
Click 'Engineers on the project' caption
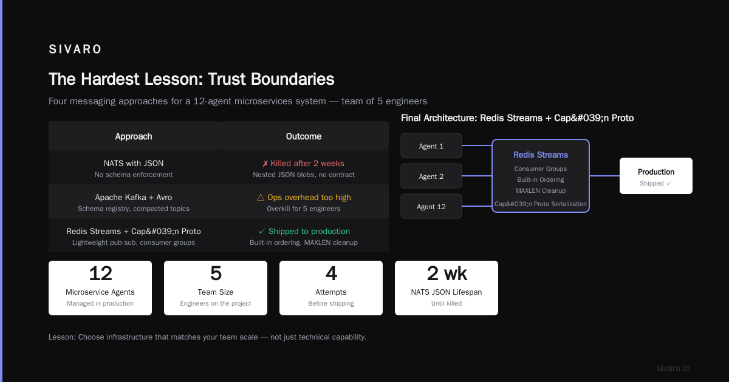[x=216, y=303]
